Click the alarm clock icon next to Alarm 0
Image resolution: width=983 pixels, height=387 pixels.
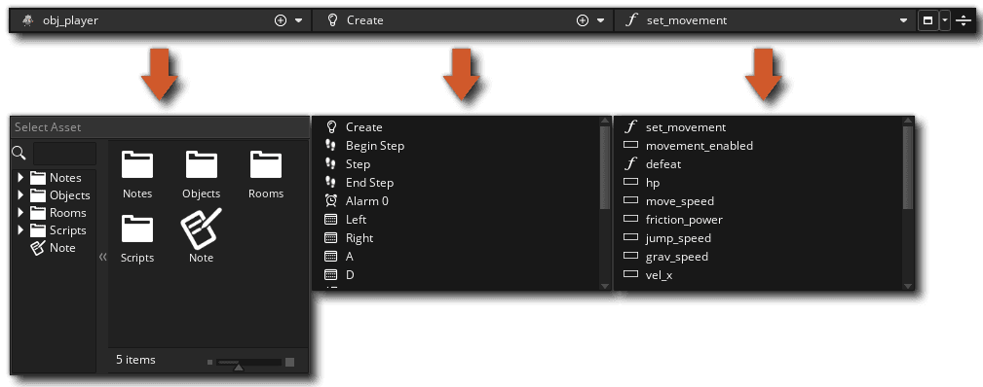[330, 201]
